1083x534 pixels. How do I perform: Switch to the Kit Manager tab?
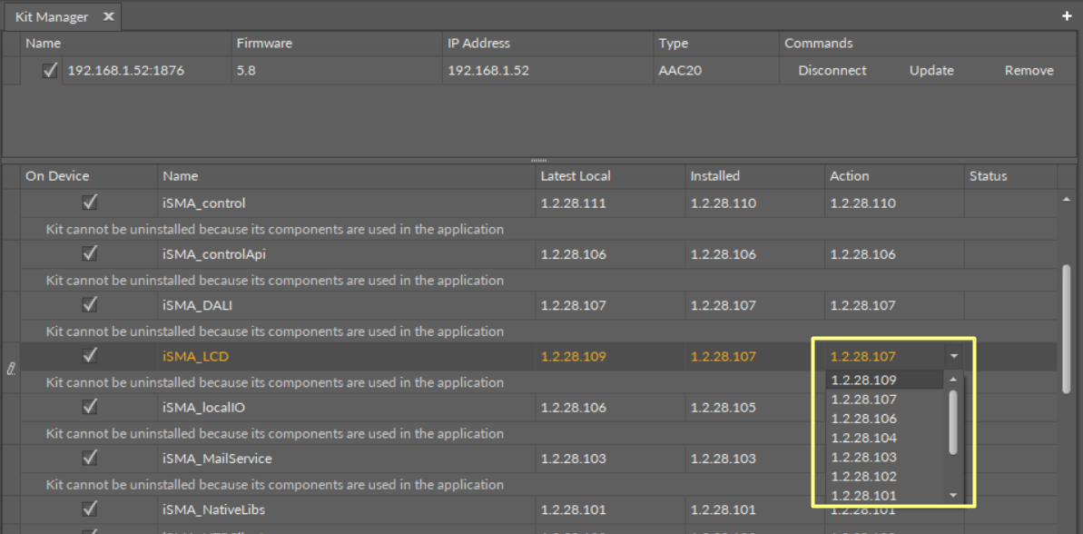point(52,16)
